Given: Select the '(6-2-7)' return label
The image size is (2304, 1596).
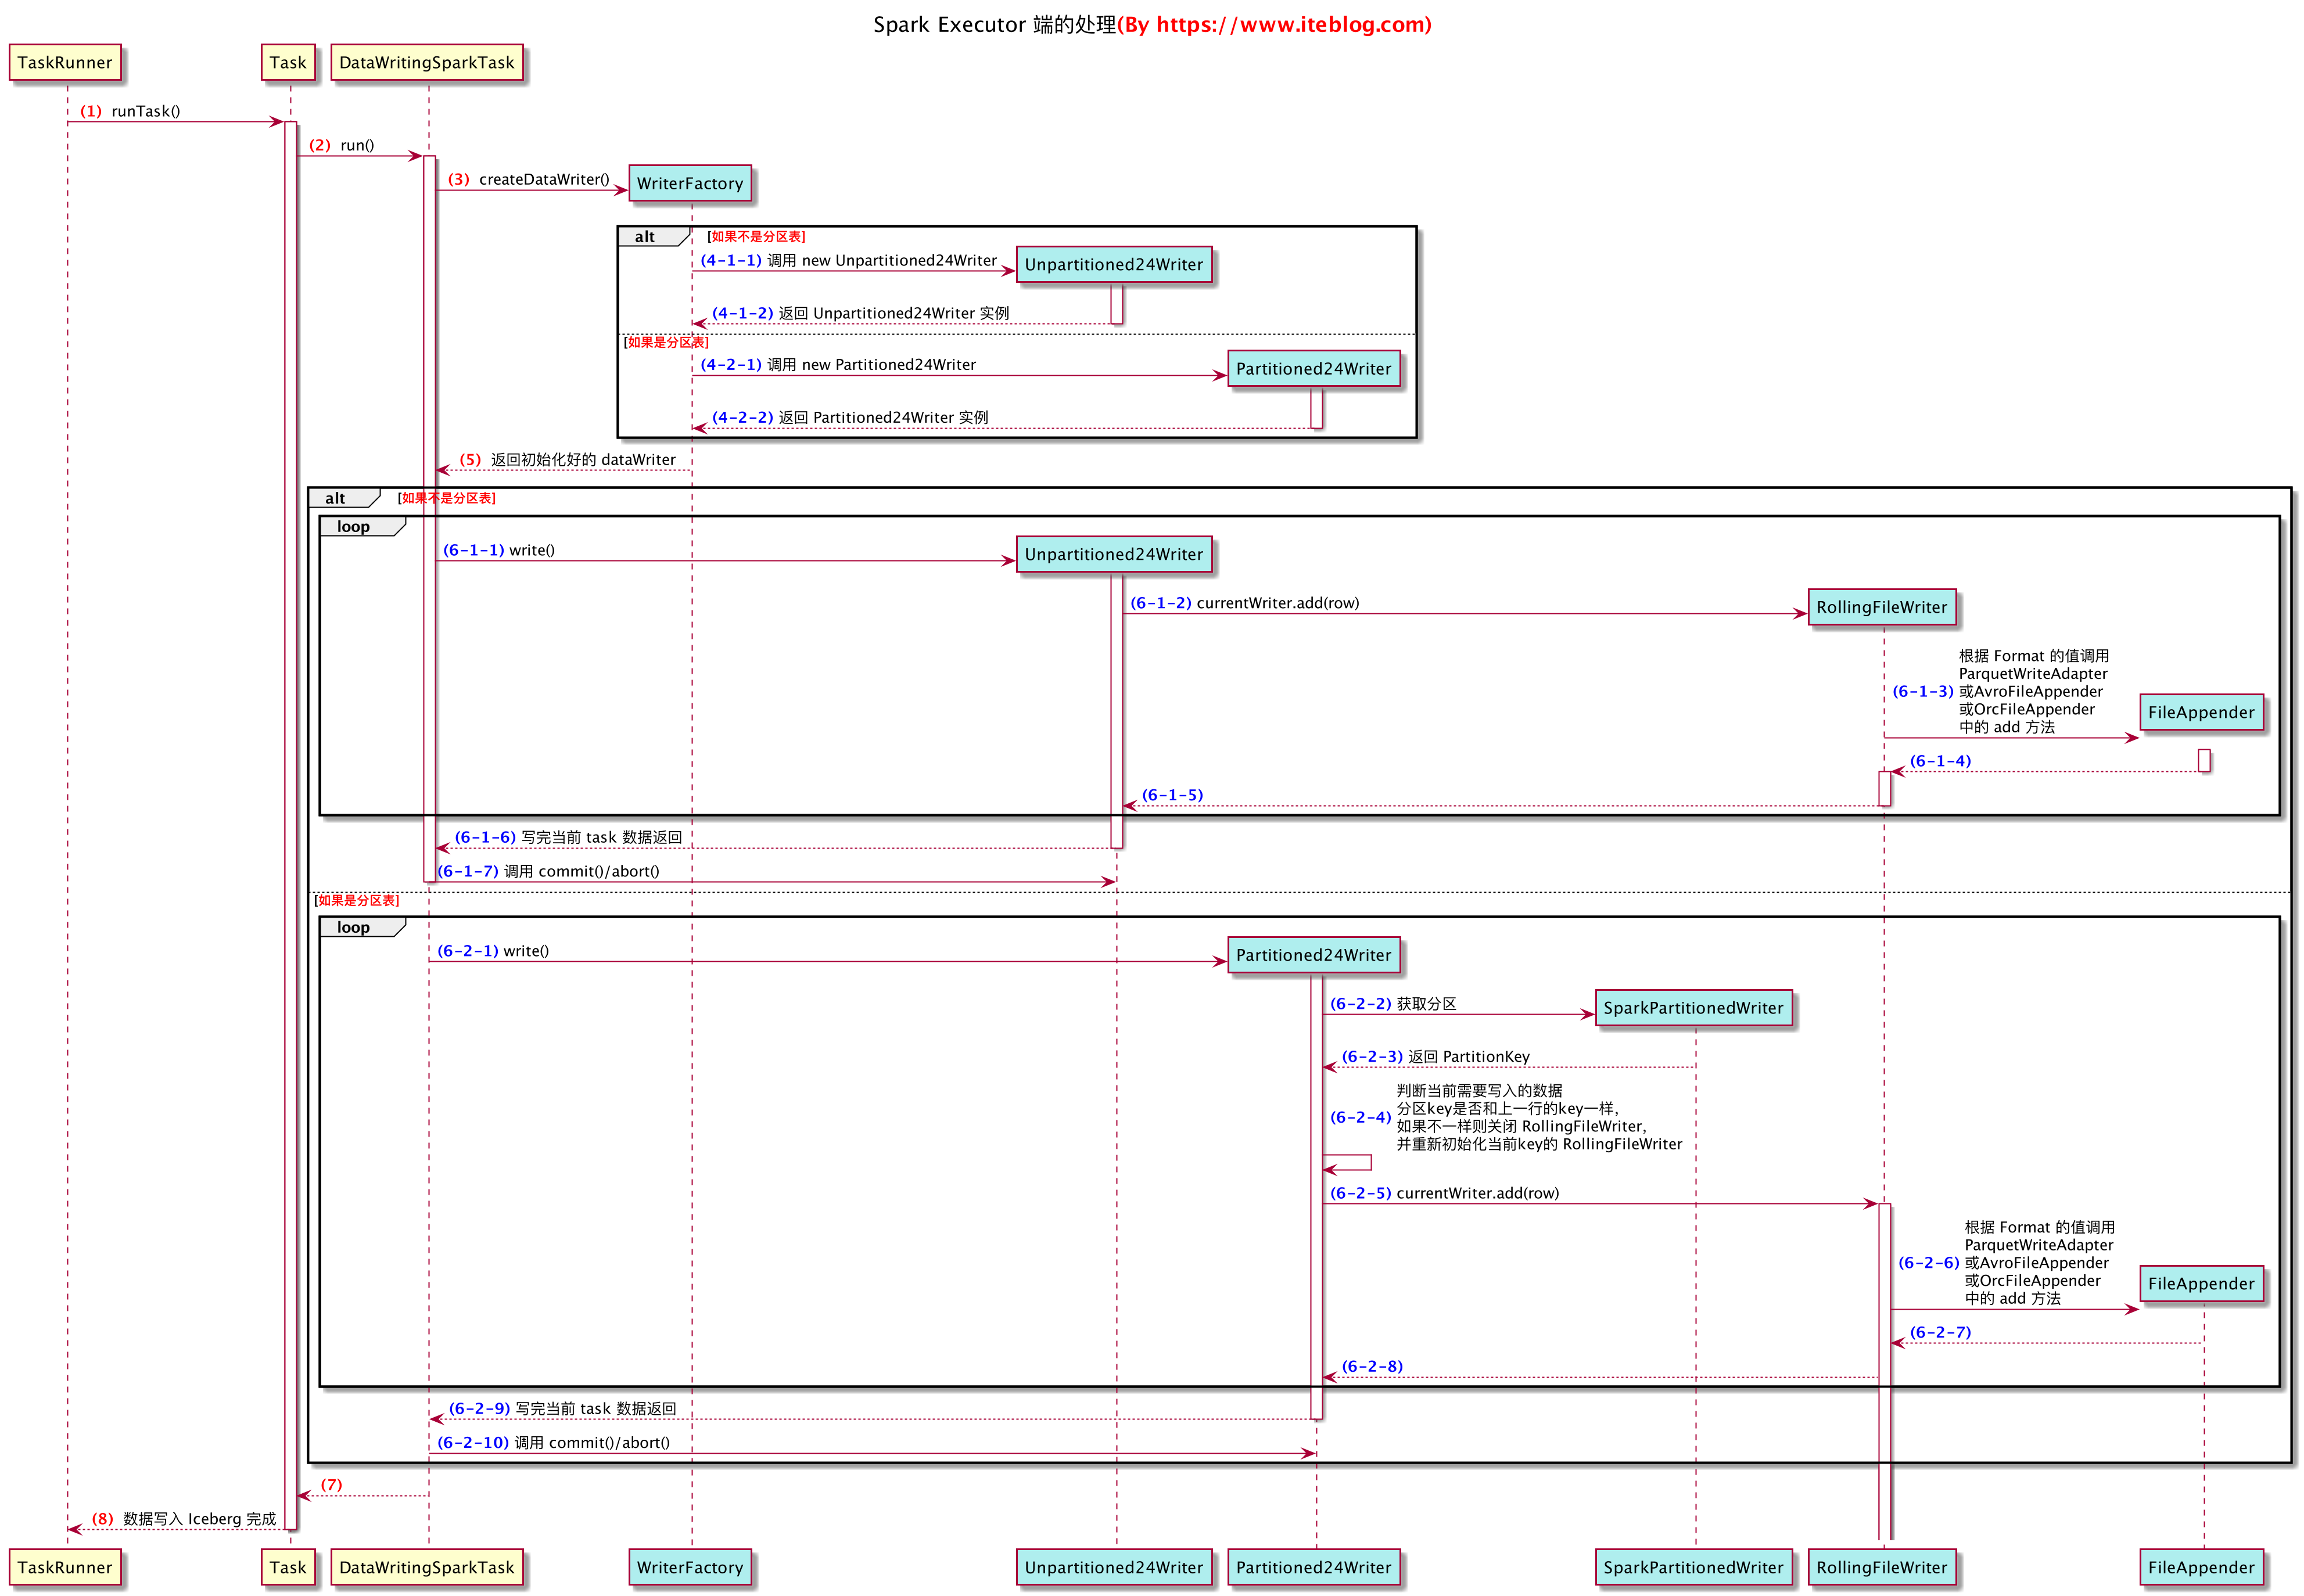Looking at the screenshot, I should pos(1940,1332).
